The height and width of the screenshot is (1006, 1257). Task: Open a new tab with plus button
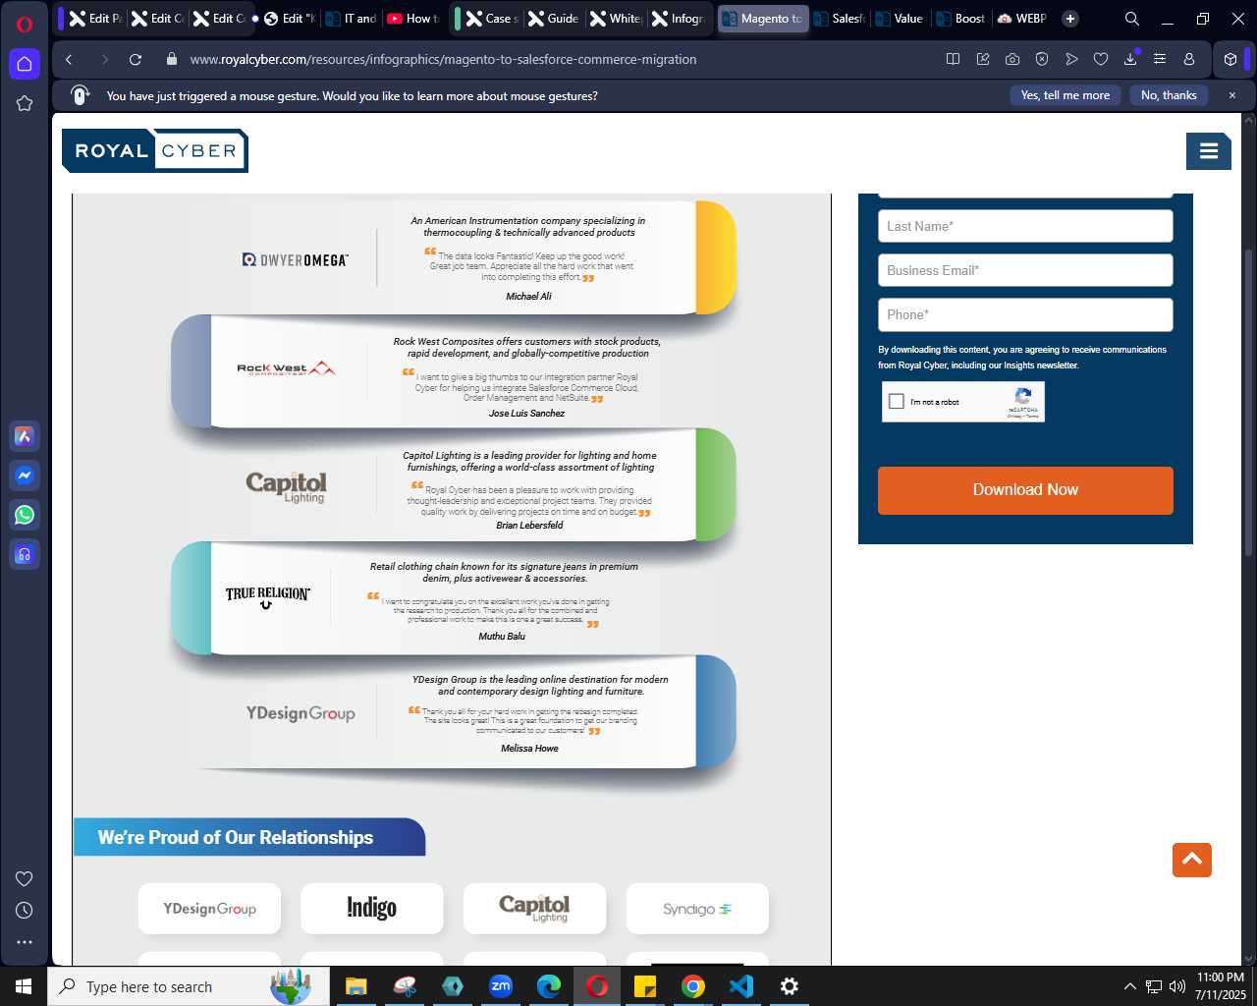(x=1070, y=19)
